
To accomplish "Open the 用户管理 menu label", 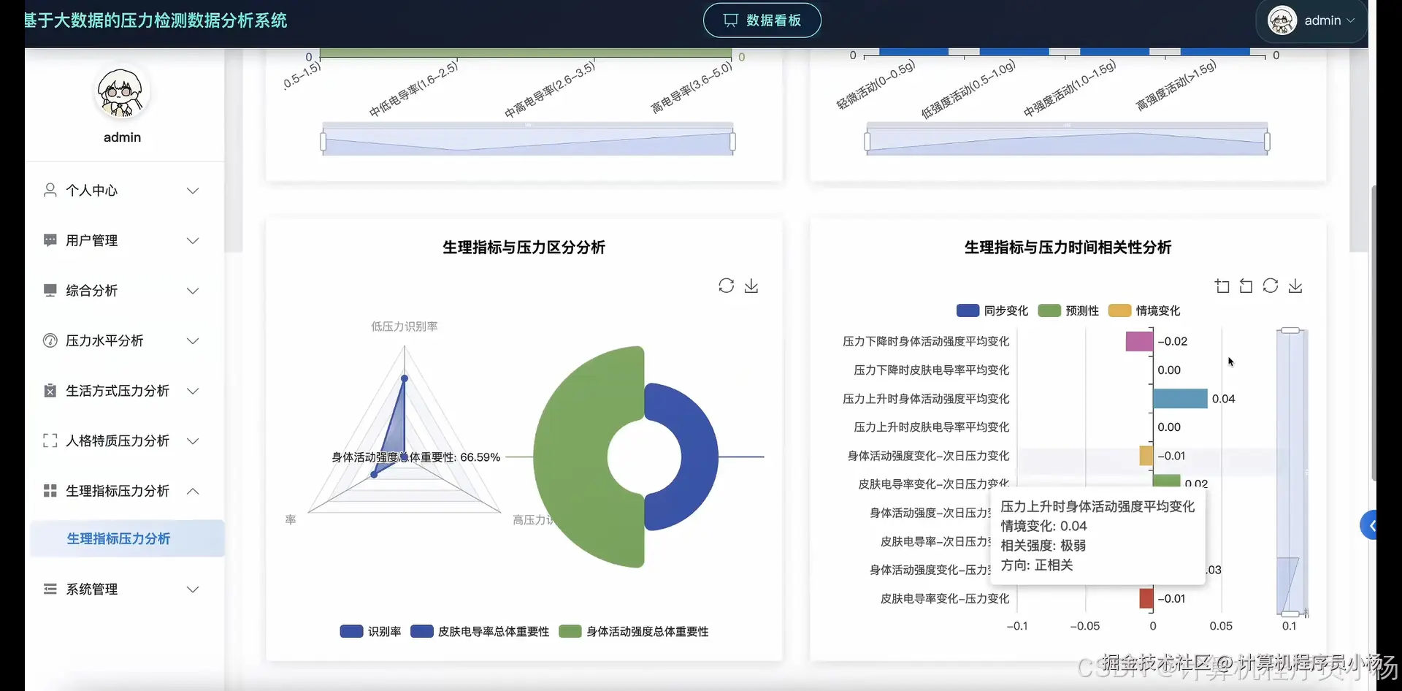I will click(x=91, y=240).
